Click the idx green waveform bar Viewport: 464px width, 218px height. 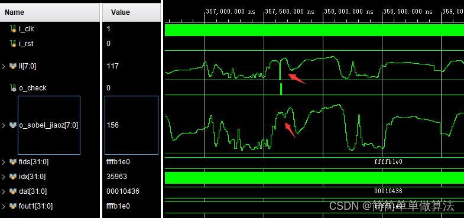pyautogui.click(x=314, y=178)
